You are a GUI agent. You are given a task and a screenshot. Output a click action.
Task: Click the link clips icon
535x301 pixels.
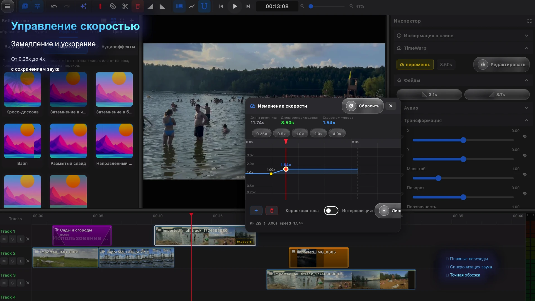113,6
